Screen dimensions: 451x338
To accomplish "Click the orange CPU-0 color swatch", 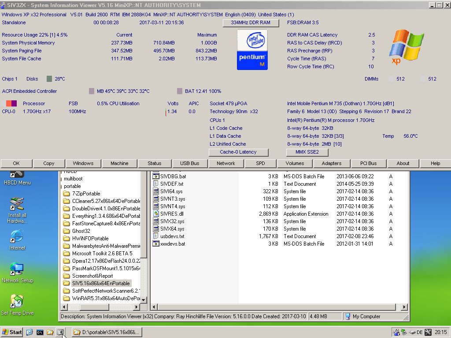I will click(x=9, y=103).
